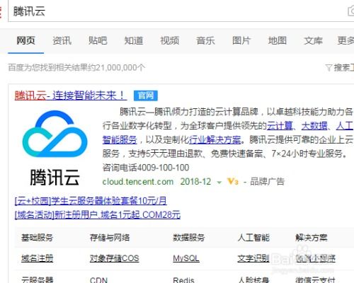The width and height of the screenshot is (354, 283).
Task: Click the V3 credibility badge
Action: [233, 181]
